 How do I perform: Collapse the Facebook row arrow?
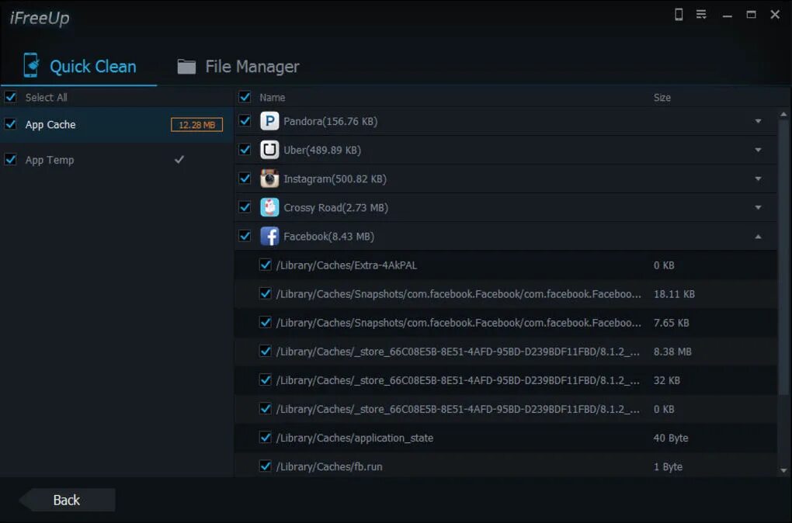[758, 236]
